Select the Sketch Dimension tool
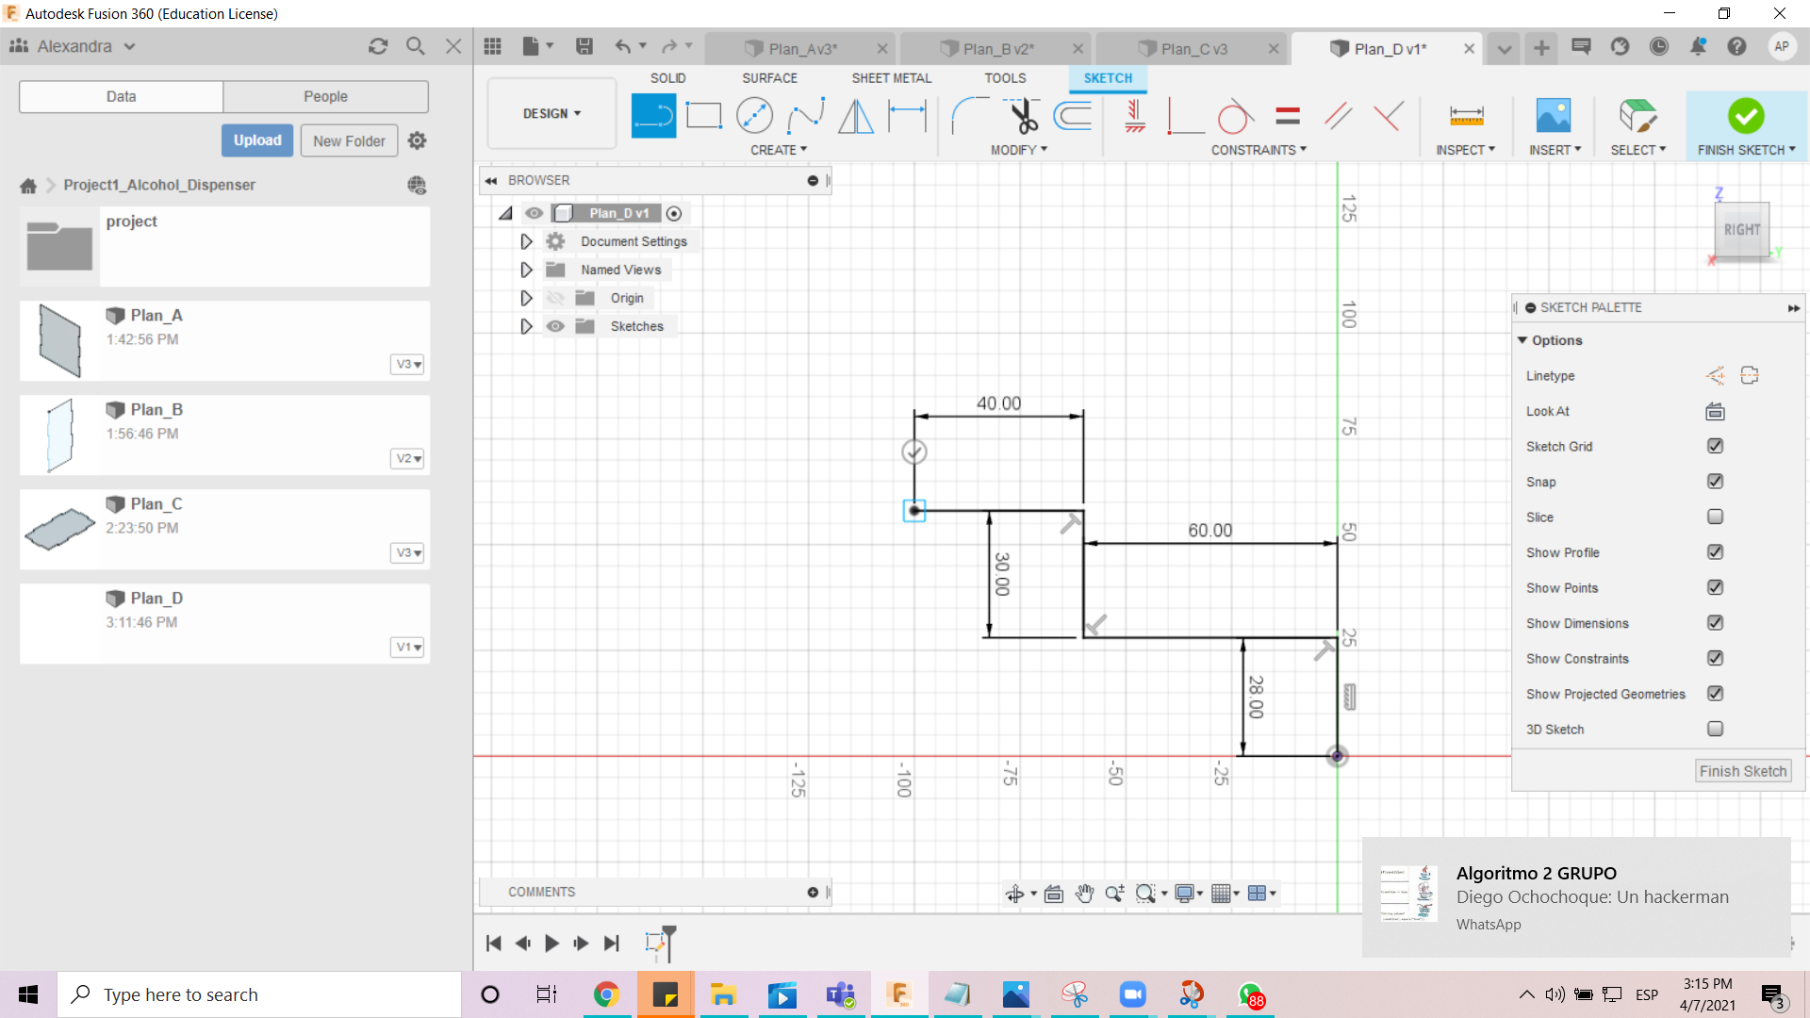Screen dimensions: 1810x1018 click(908, 116)
